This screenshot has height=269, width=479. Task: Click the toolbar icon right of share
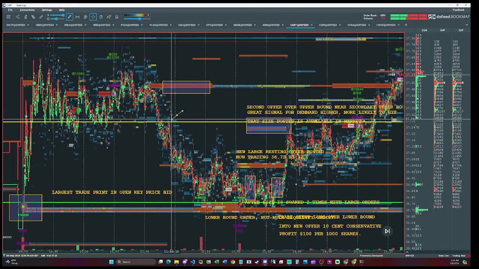pyautogui.click(x=25, y=17)
